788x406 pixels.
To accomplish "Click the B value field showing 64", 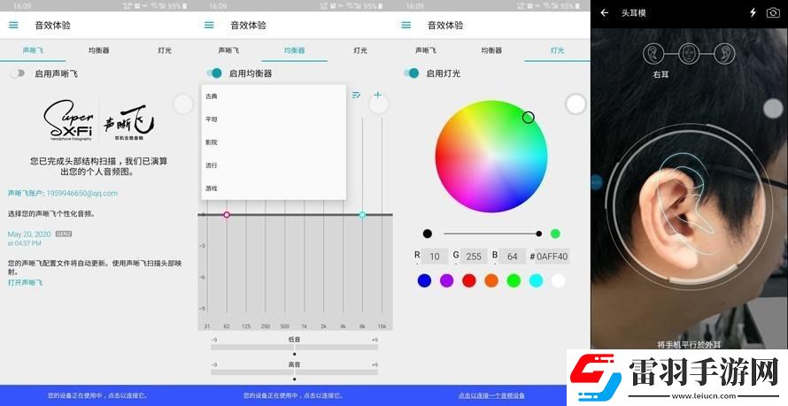I will [513, 257].
